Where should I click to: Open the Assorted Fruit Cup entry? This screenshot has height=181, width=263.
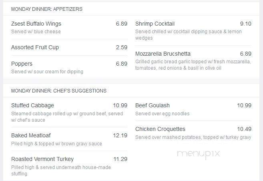35,48
